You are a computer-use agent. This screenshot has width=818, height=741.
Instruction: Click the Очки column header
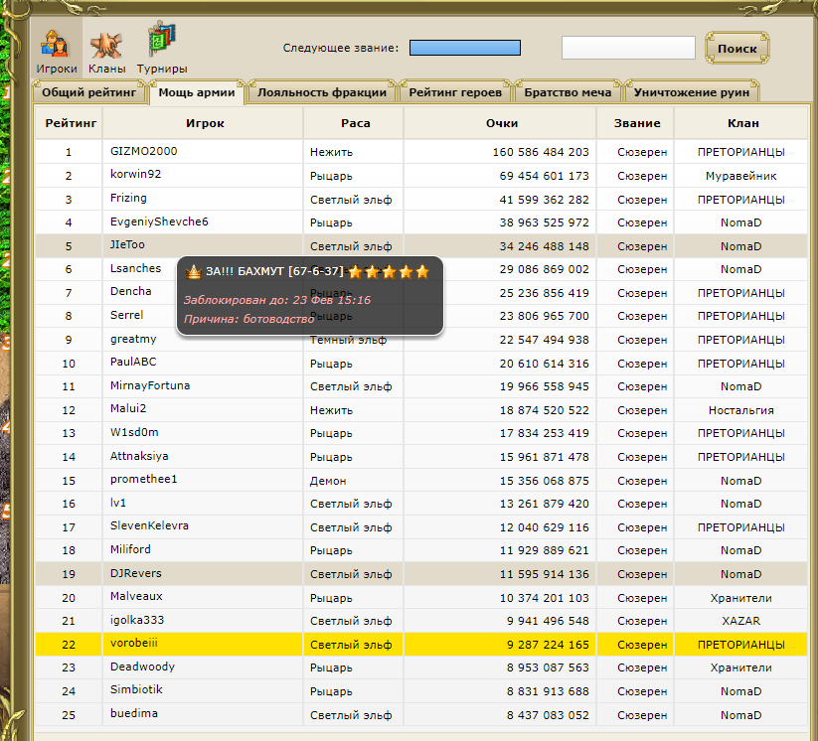(x=501, y=123)
